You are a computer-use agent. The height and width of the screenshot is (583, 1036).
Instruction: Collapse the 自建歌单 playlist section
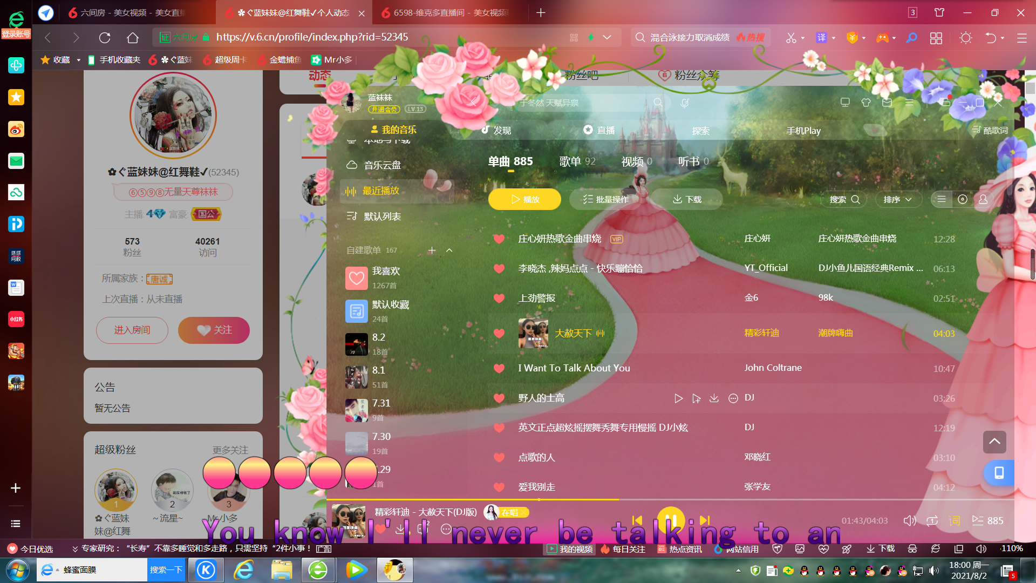449,250
